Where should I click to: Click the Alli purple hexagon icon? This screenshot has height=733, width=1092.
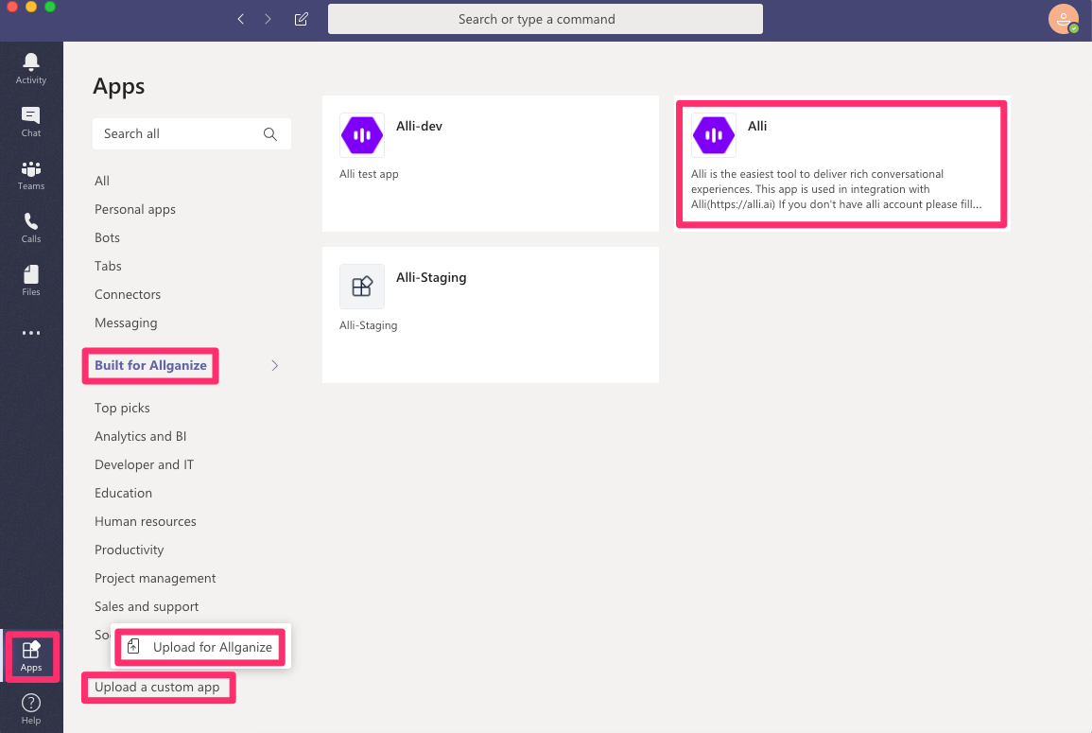(x=714, y=135)
